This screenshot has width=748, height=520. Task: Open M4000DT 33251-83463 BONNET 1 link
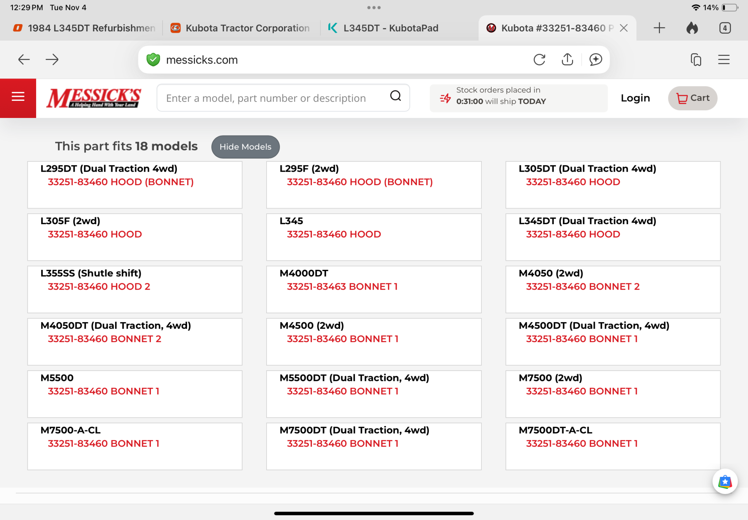[x=342, y=286]
